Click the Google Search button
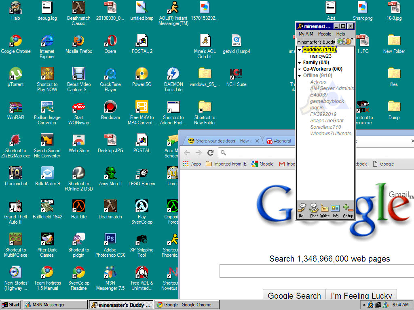414x310 pixels. pos(294,294)
